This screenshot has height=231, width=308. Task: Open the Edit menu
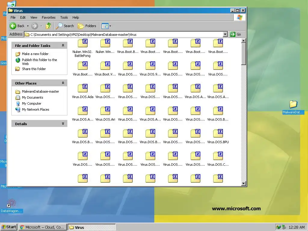[x=23, y=17]
